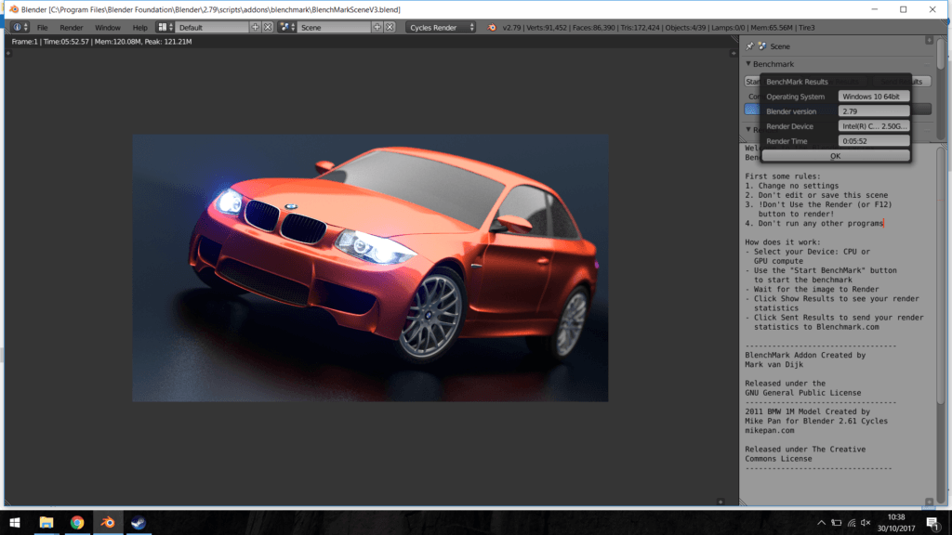The image size is (952, 535).
Task: Click the properties panel header scroll arrow icon
Action: coord(929,40)
